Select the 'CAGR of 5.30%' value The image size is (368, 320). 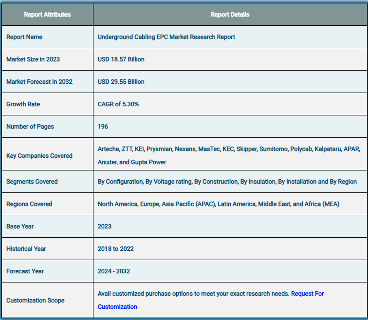118,104
